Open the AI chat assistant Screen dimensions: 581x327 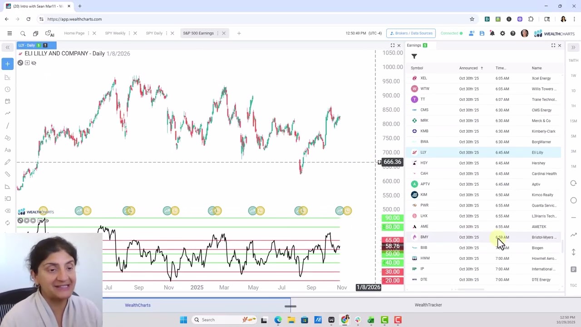point(49,33)
